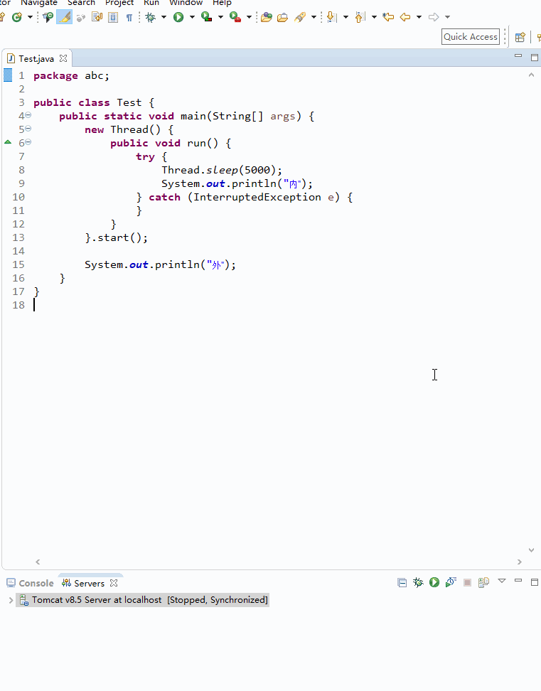
Task: Click the editor scroll right arrow
Action: tap(520, 562)
